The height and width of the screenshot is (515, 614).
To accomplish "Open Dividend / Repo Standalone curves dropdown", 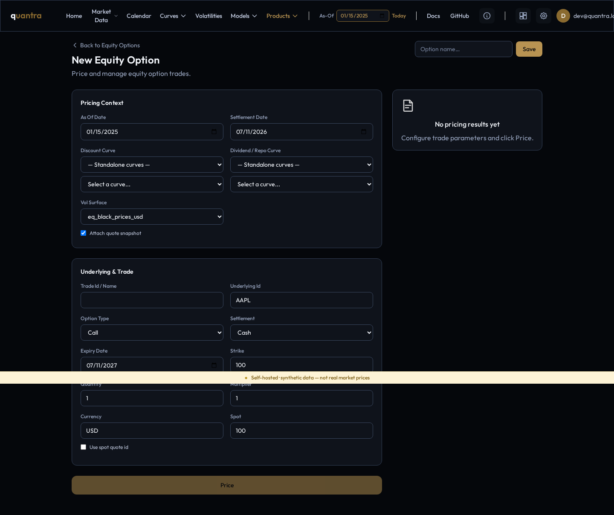I will coord(301,165).
